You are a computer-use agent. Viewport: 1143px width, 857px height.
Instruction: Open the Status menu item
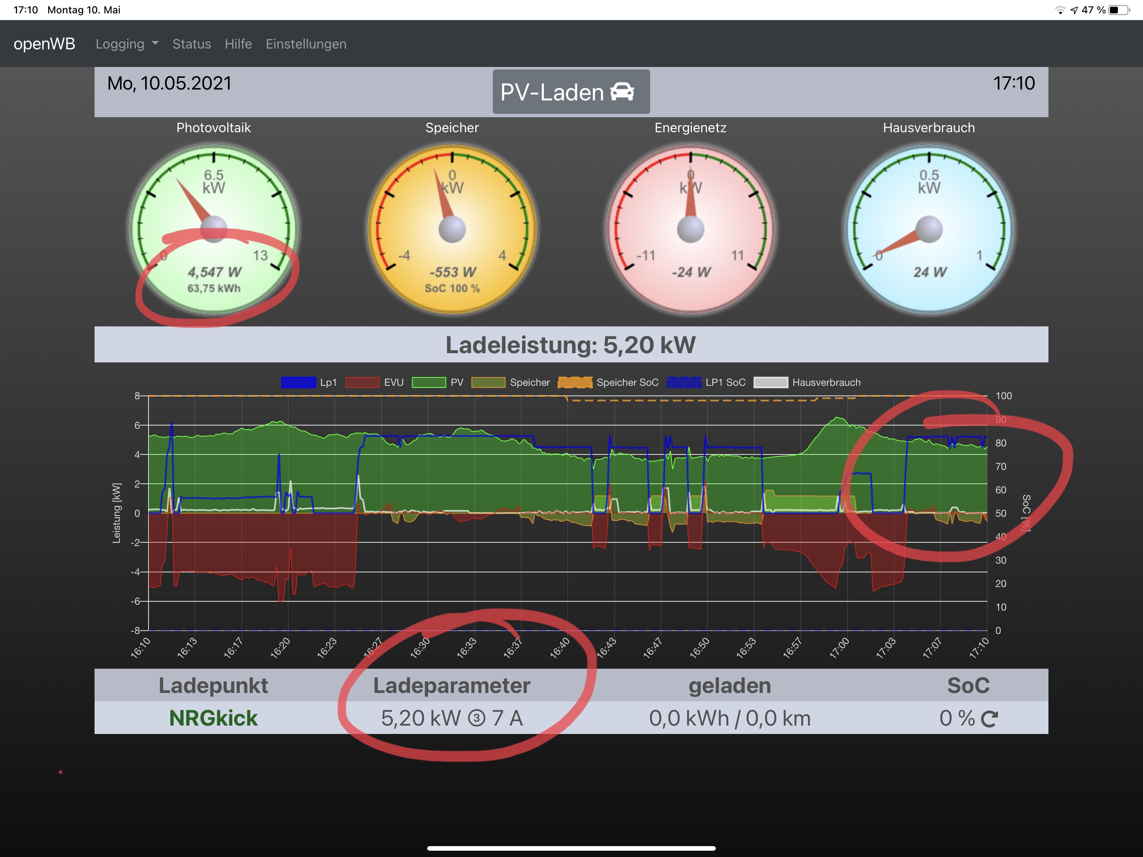(x=191, y=44)
